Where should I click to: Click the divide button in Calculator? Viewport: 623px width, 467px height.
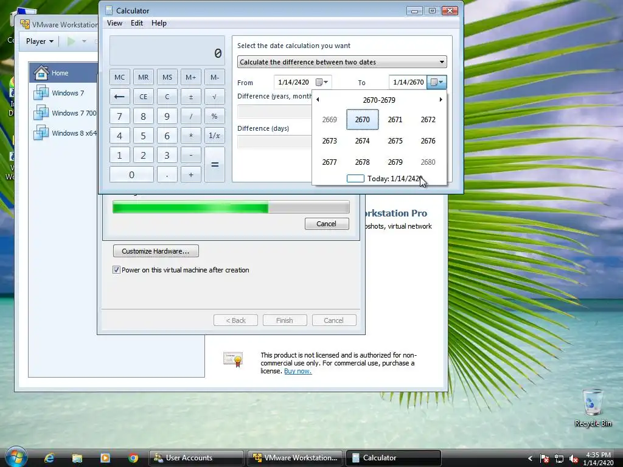click(190, 116)
